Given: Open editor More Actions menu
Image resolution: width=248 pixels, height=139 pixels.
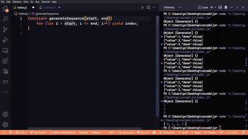Looking at the screenshot, I should click(154, 7).
